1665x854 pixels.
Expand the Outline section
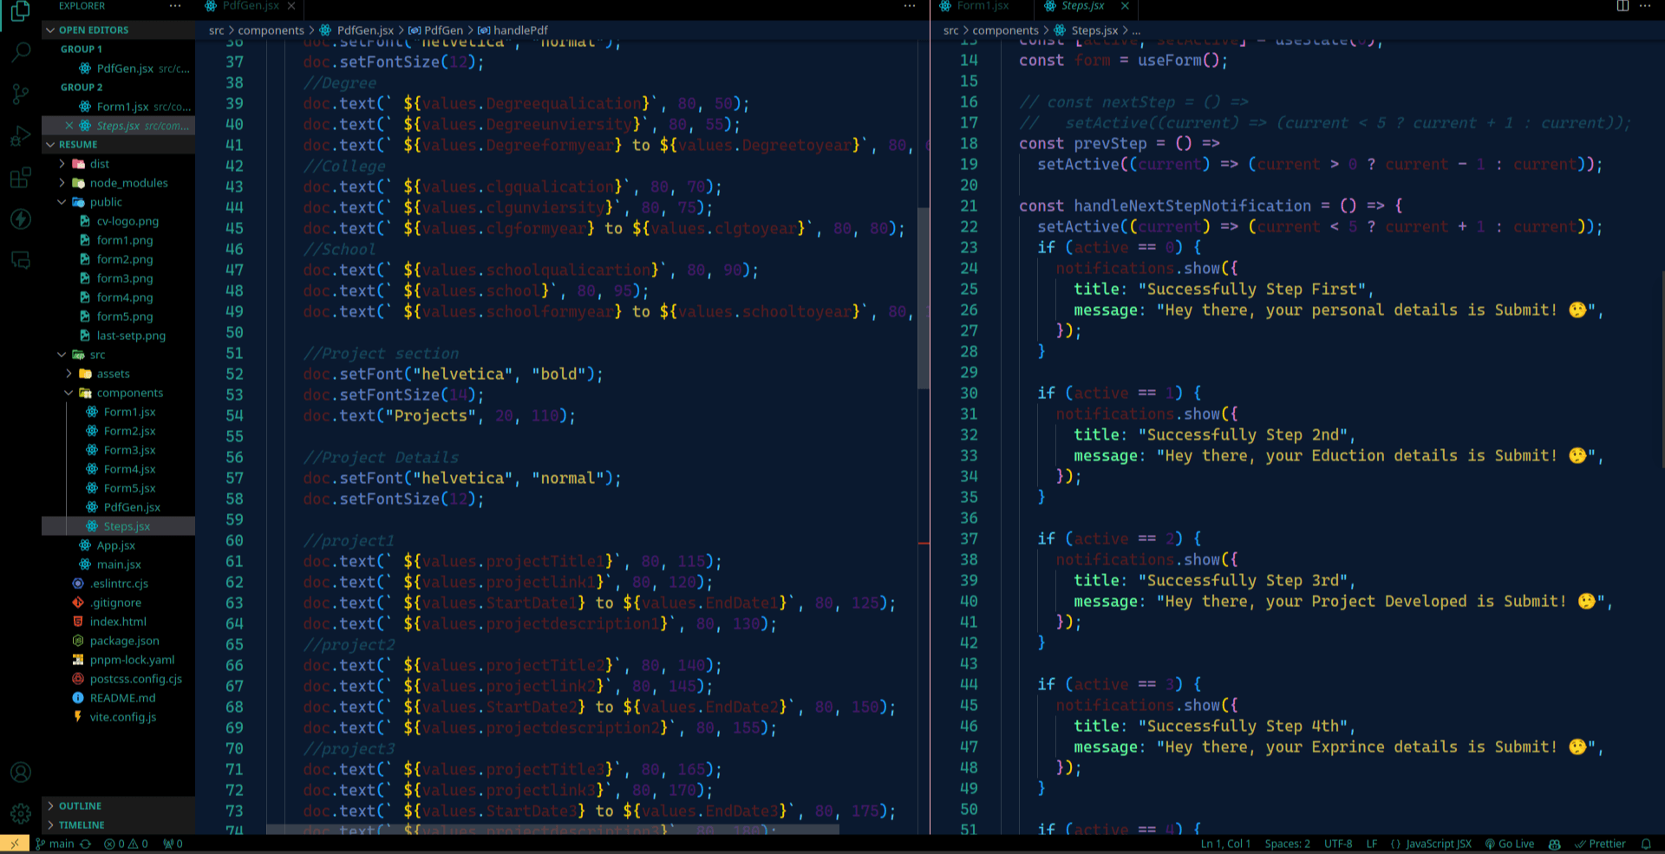click(x=119, y=806)
